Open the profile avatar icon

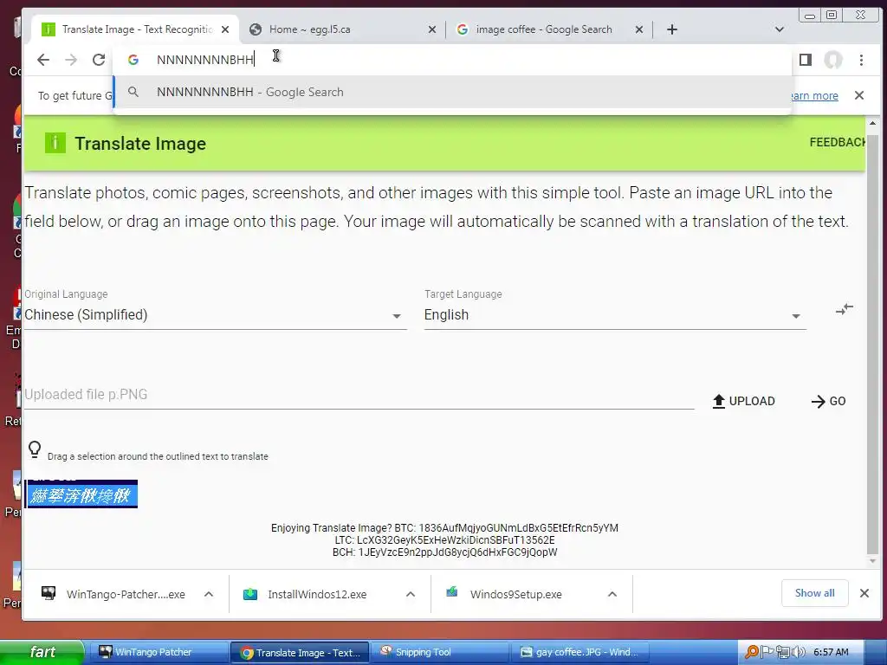833,60
